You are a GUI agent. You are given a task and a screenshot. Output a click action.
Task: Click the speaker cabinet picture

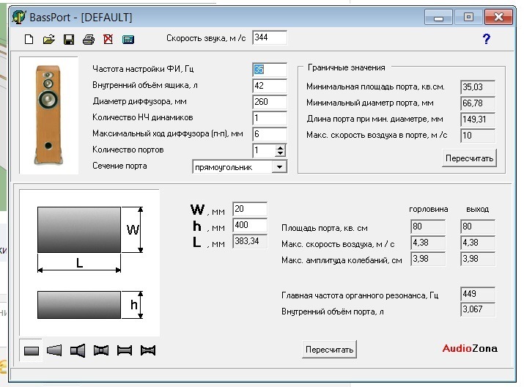49,115
